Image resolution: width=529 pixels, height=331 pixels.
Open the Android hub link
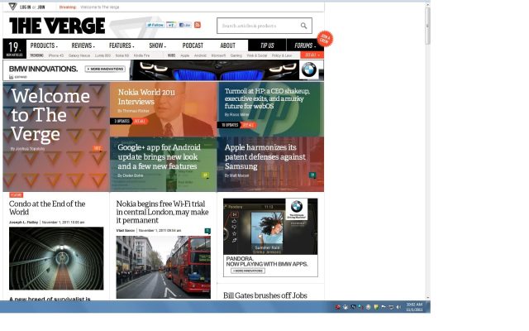[200, 55]
